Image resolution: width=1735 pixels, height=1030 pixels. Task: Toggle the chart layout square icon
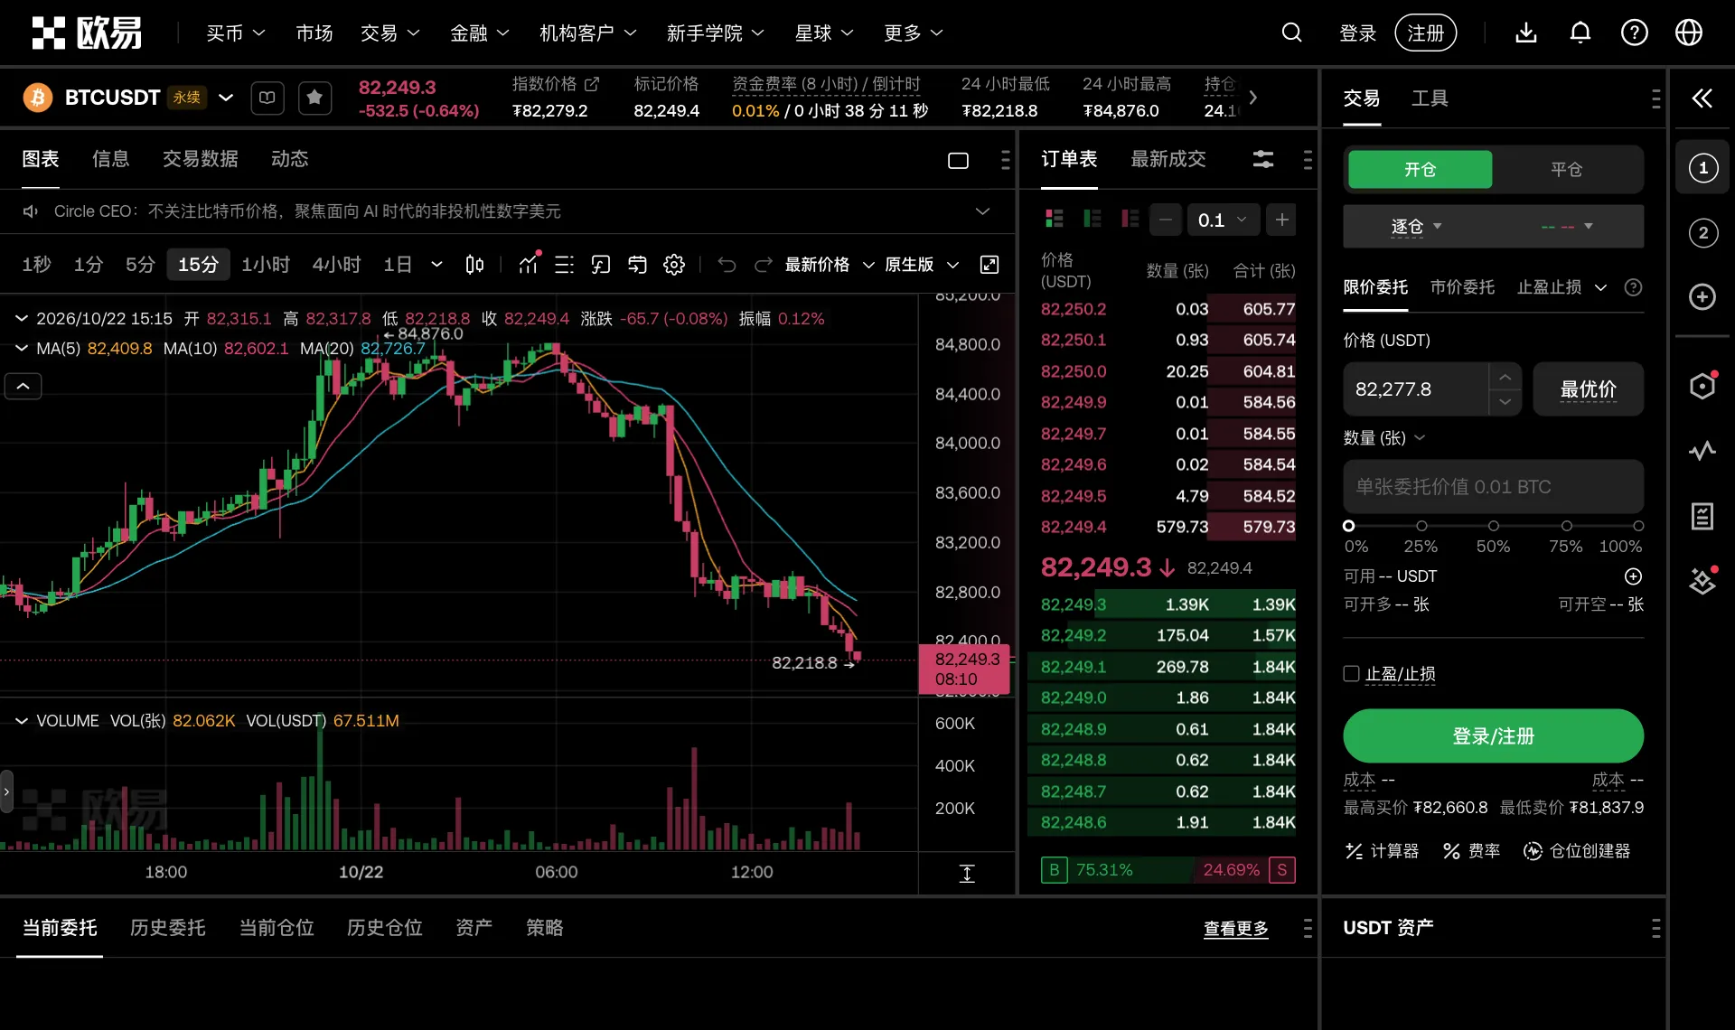(x=958, y=161)
